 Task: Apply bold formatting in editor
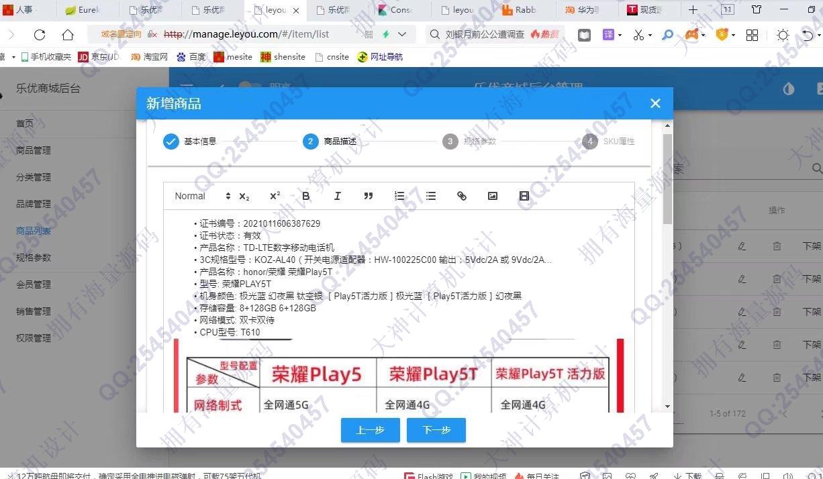pos(306,196)
